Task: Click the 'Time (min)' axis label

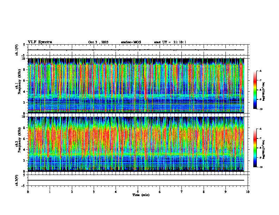Action: (141, 195)
